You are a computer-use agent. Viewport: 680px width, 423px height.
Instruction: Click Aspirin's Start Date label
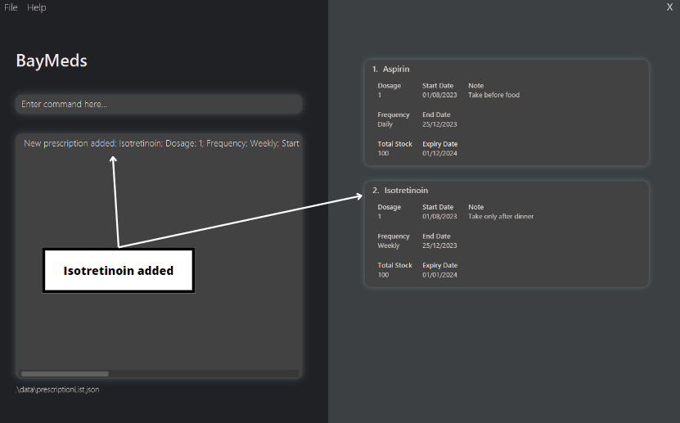[438, 86]
